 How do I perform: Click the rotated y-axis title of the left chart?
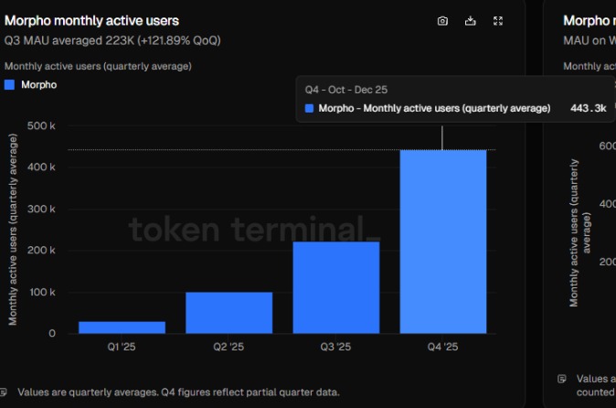pos(13,230)
